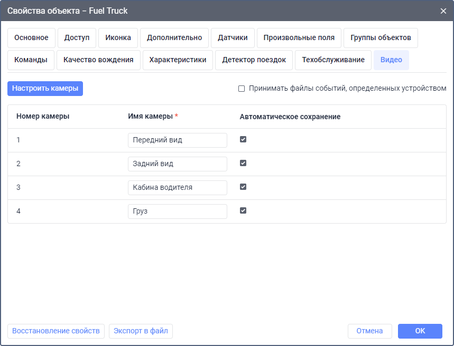This screenshot has height=346, width=454.
Task: Select the Произвольные поля tab
Action: click(299, 38)
